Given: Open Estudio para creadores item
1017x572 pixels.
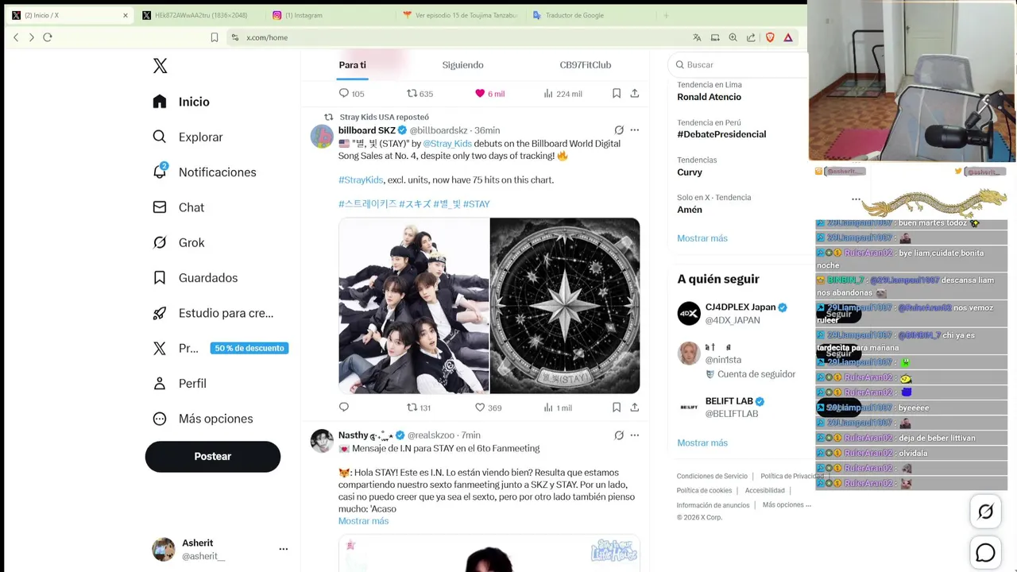Looking at the screenshot, I should pos(214,313).
